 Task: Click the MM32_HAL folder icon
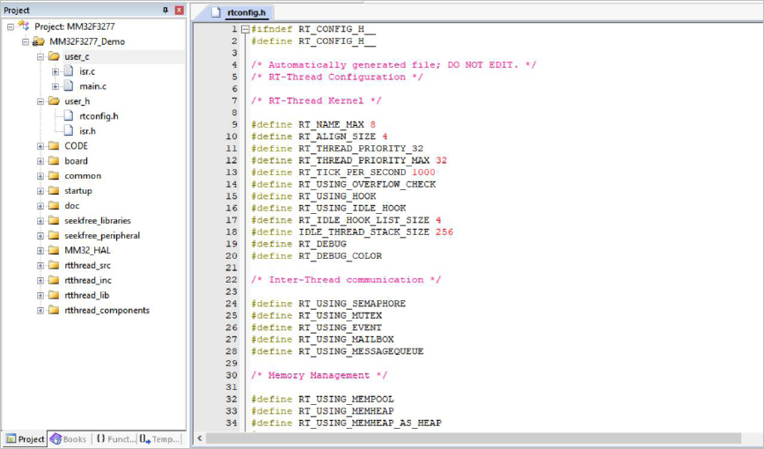tap(54, 251)
